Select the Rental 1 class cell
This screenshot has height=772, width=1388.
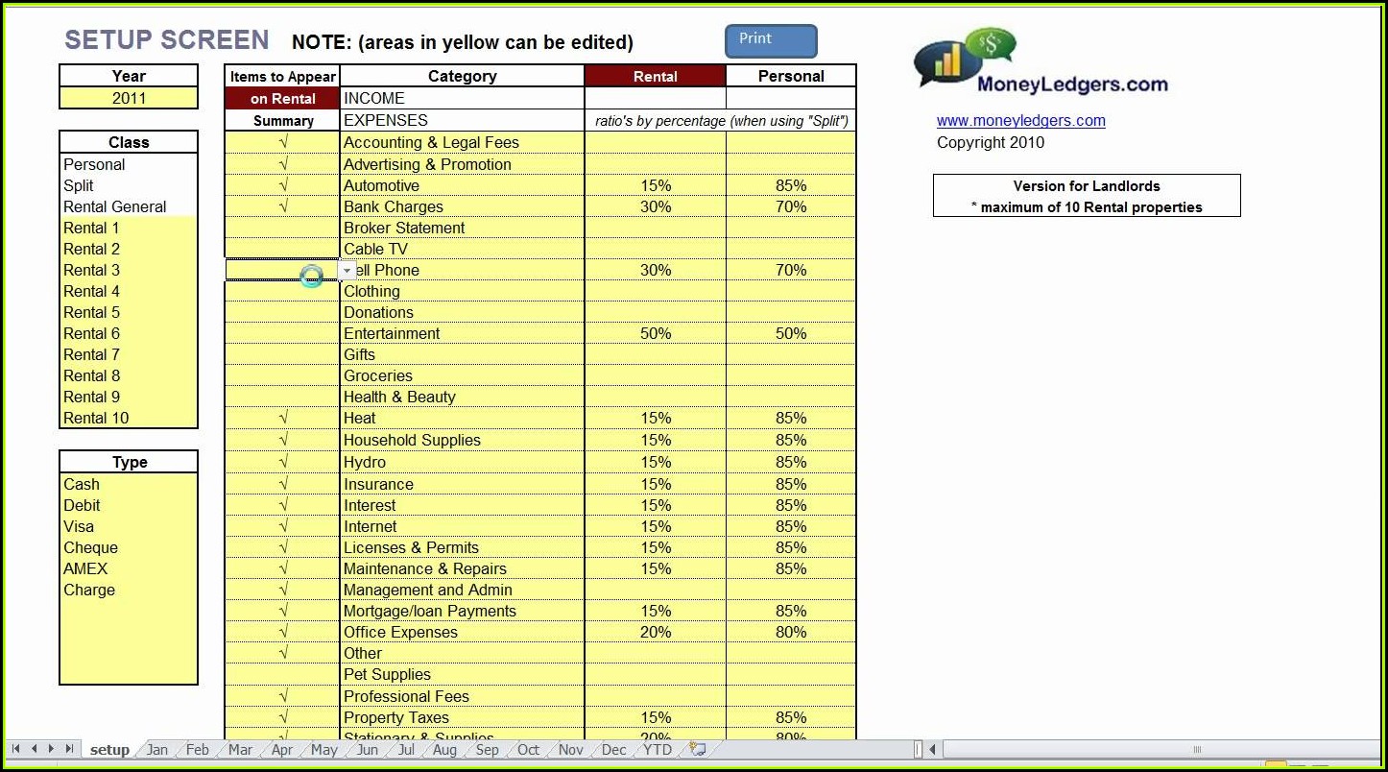[x=129, y=228]
